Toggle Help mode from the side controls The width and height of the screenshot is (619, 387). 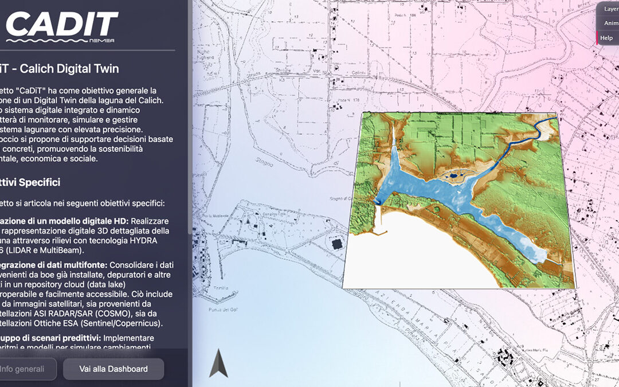point(607,37)
